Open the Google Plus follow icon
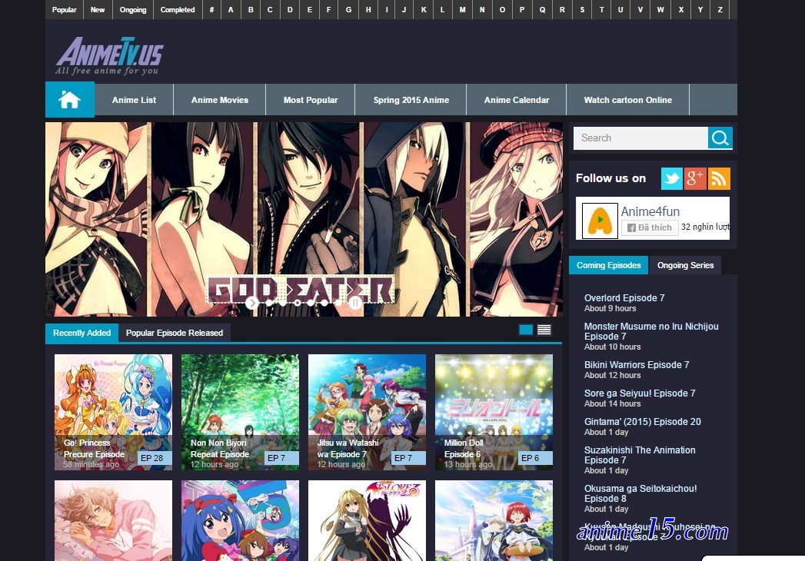 click(695, 178)
